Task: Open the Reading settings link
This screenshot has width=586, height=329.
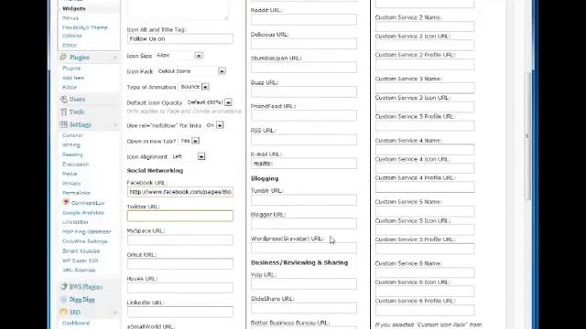Action: point(72,154)
